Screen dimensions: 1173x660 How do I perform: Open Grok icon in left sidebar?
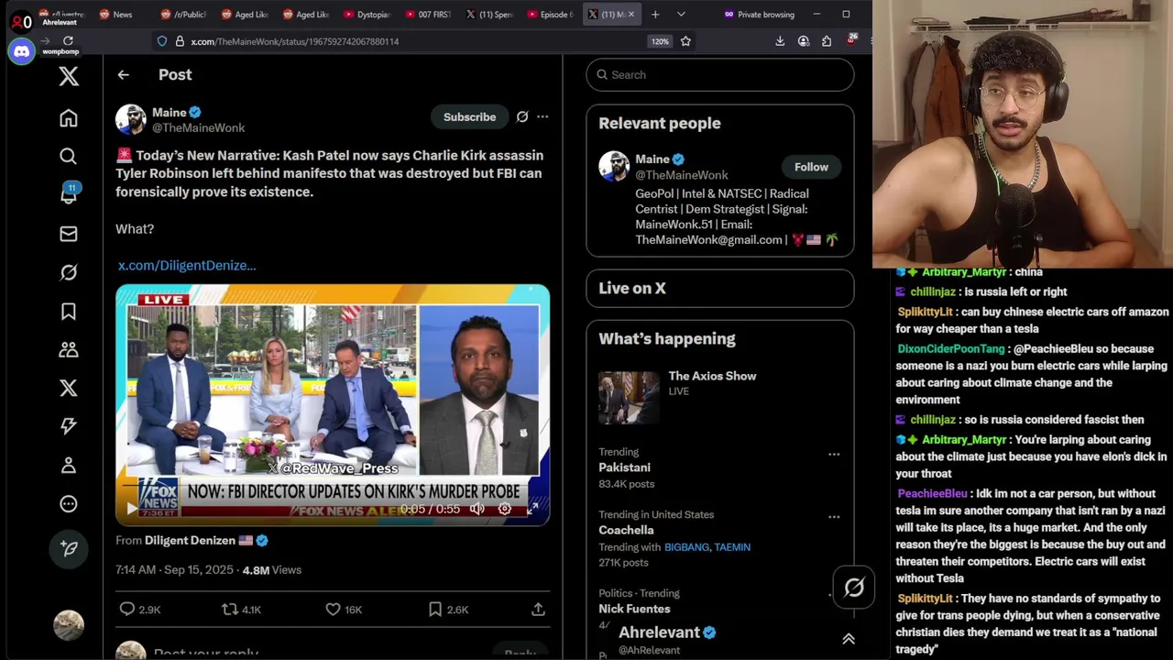pyautogui.click(x=69, y=272)
